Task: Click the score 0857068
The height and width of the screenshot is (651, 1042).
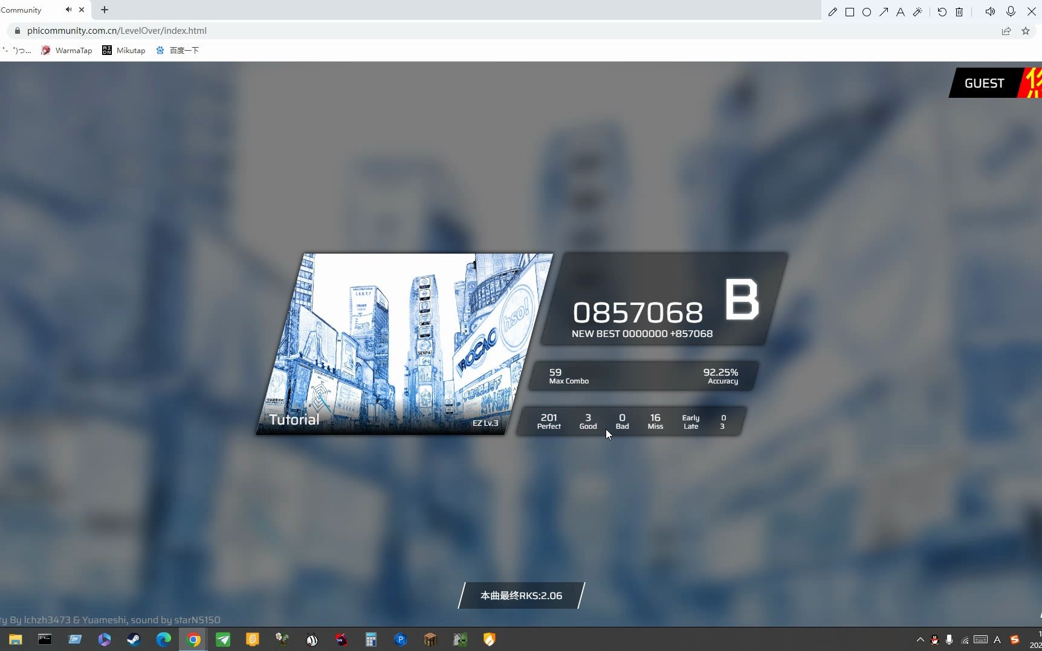Action: (638, 313)
